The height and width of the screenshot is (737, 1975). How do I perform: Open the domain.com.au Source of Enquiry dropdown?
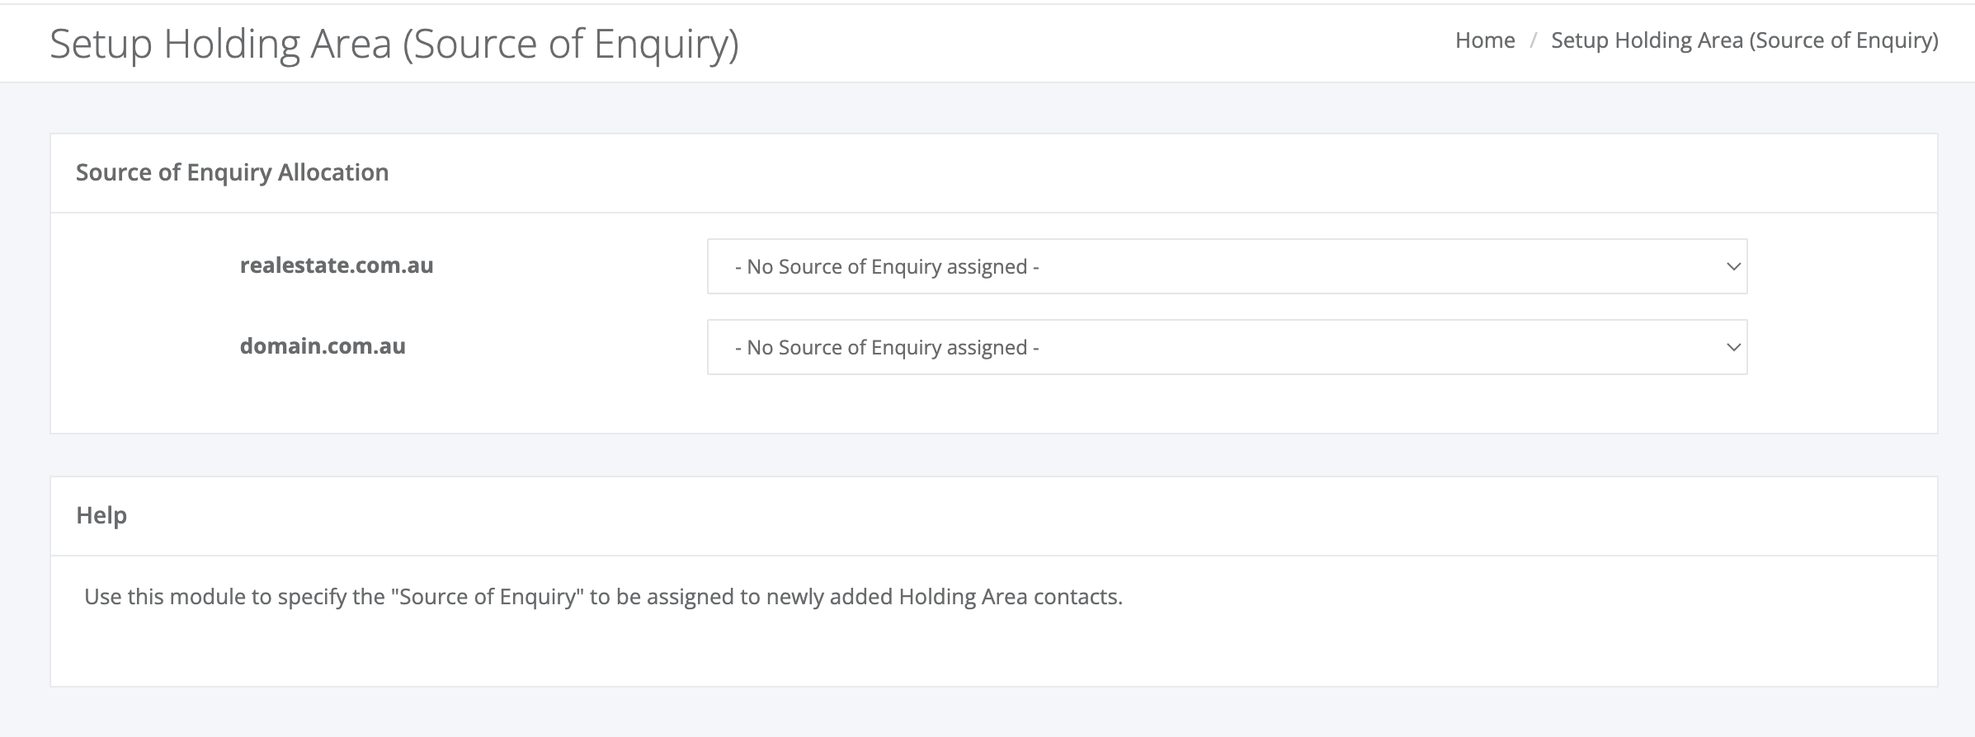(1227, 347)
